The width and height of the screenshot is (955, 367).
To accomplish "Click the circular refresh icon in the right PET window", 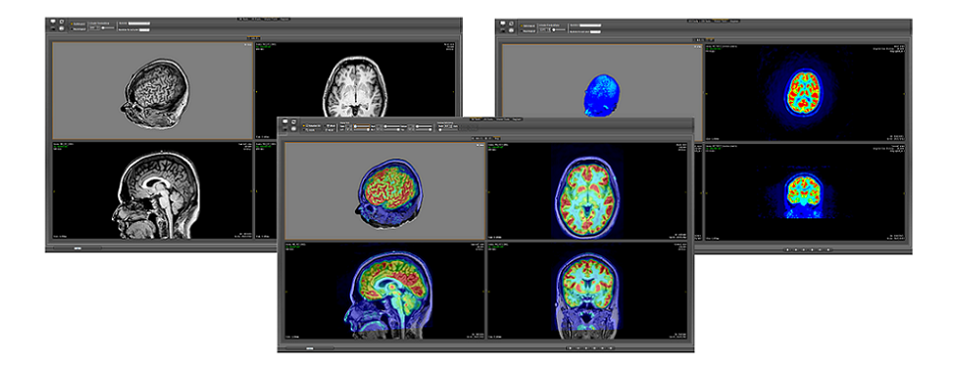I will point(511,23).
